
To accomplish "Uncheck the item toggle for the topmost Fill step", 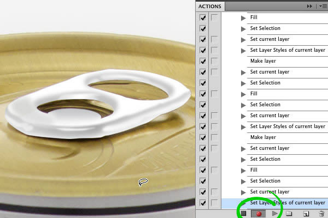I will click(203, 17).
